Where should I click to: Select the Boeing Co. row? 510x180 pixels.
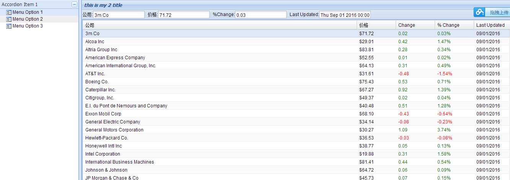coord(296,82)
